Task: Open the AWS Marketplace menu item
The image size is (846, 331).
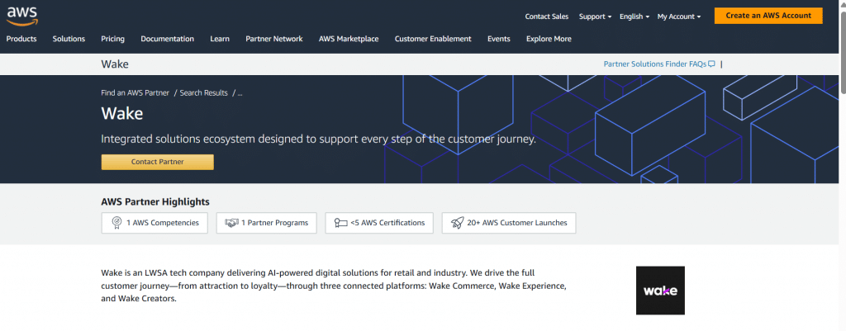Action: [x=349, y=39]
